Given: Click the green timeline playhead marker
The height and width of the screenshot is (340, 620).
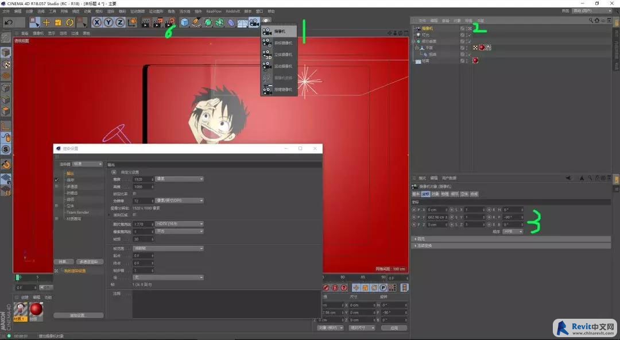Looking at the screenshot, I should click(17, 277).
